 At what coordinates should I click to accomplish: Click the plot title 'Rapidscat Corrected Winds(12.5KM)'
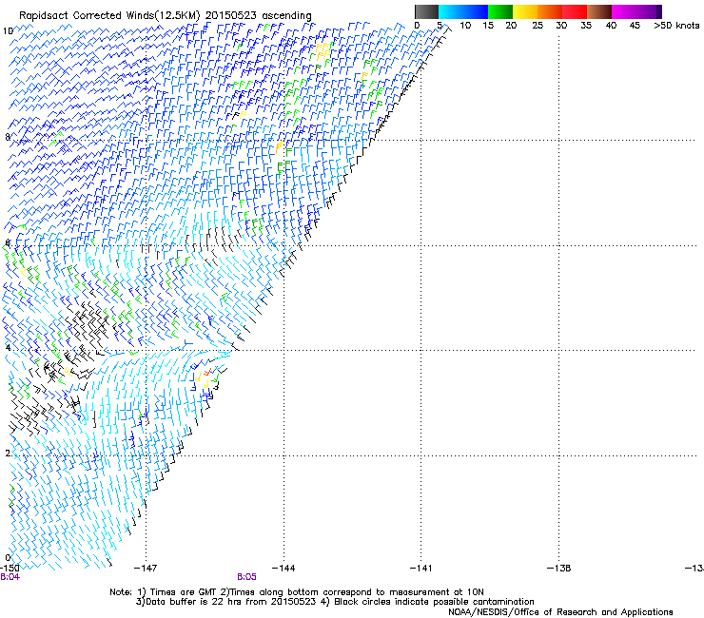(109, 15)
